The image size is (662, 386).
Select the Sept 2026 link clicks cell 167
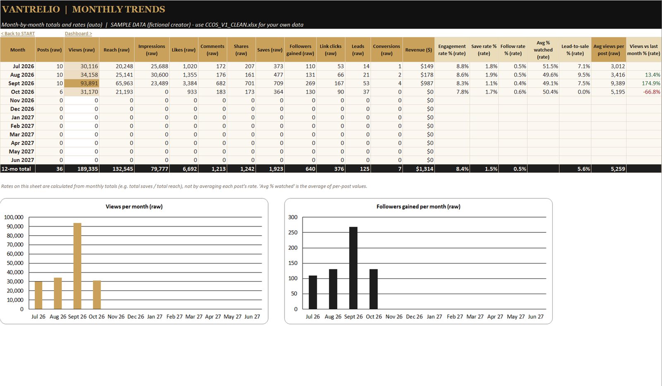tap(331, 83)
